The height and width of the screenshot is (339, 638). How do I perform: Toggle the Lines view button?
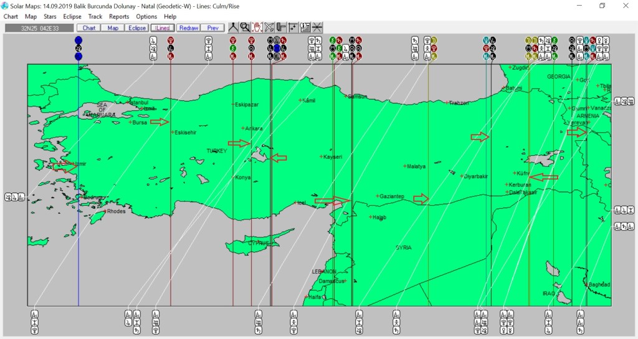[x=162, y=28]
